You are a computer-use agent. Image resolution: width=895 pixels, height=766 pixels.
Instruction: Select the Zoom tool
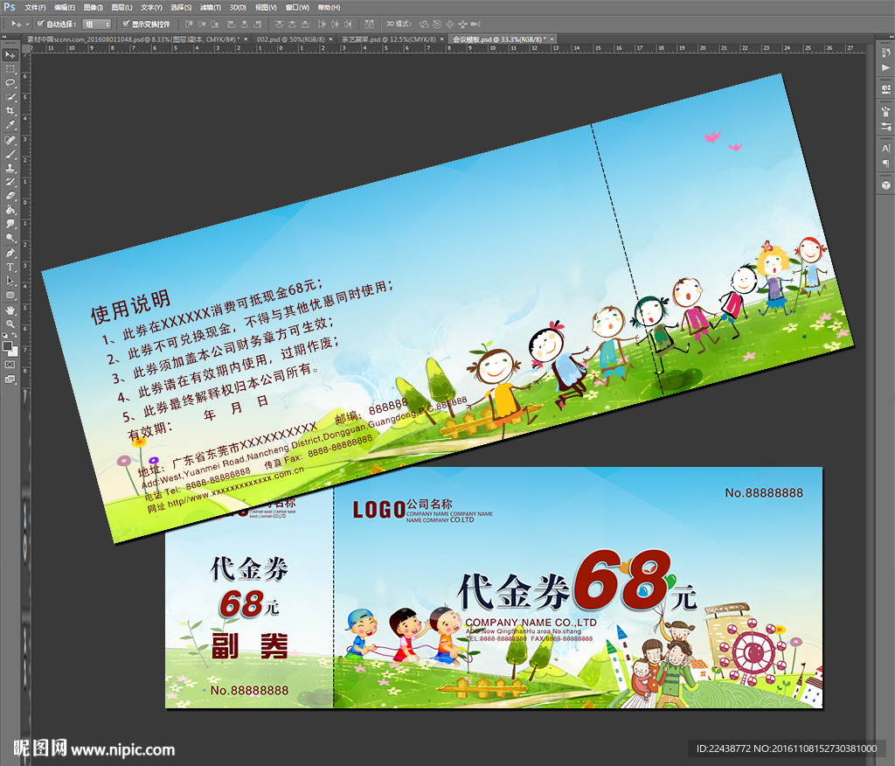(x=10, y=324)
